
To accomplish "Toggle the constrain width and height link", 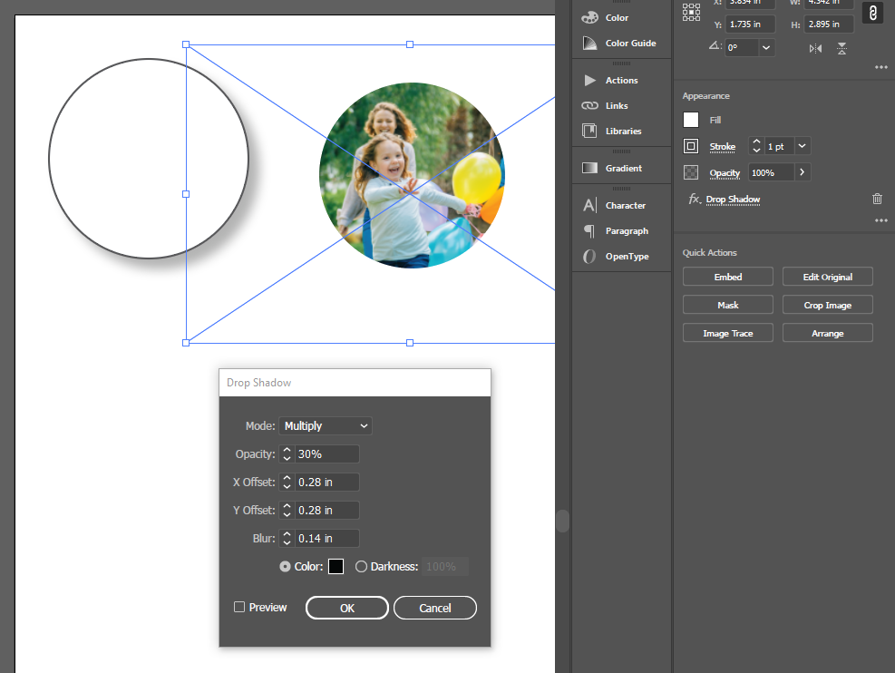I will click(872, 13).
